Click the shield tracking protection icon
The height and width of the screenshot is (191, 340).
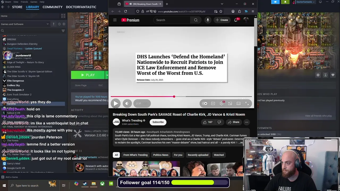click(138, 11)
